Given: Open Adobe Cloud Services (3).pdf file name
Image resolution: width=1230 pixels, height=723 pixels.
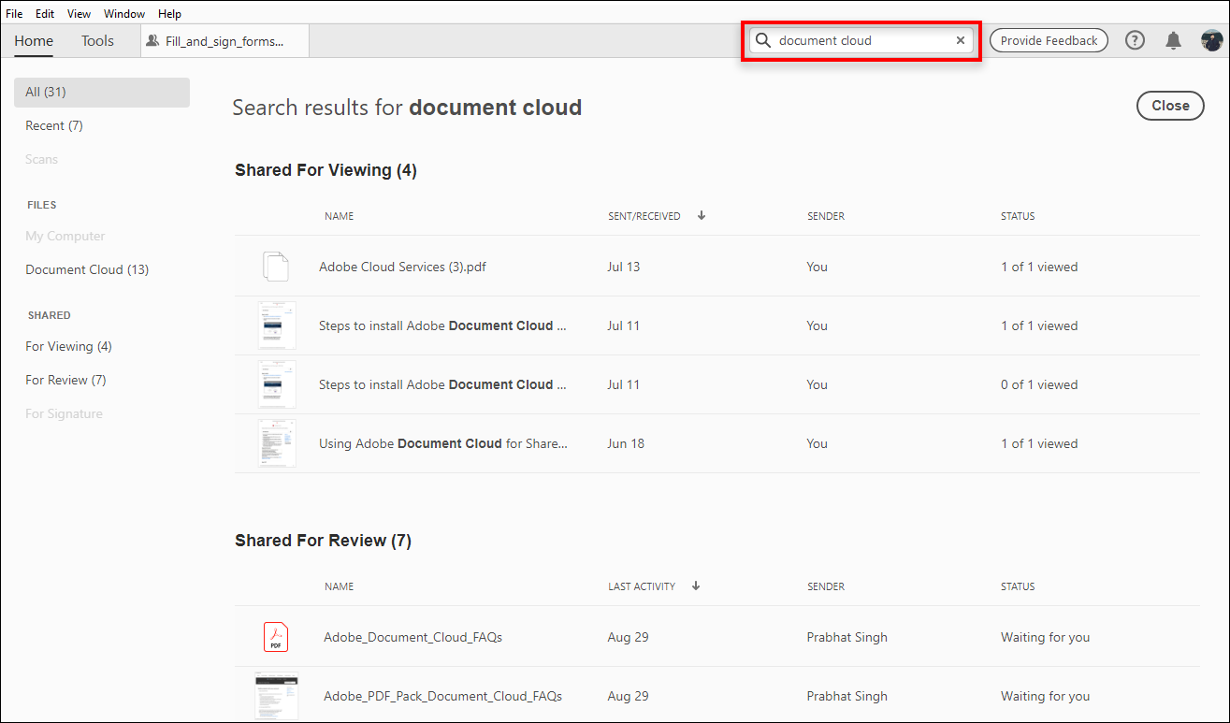Looking at the screenshot, I should 402,267.
